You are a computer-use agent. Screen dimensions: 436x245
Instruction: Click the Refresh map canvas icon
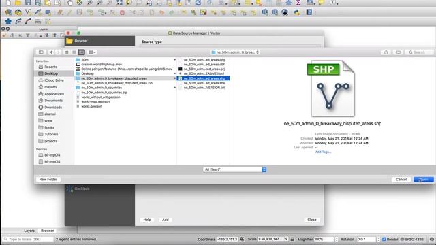pos(198,3)
